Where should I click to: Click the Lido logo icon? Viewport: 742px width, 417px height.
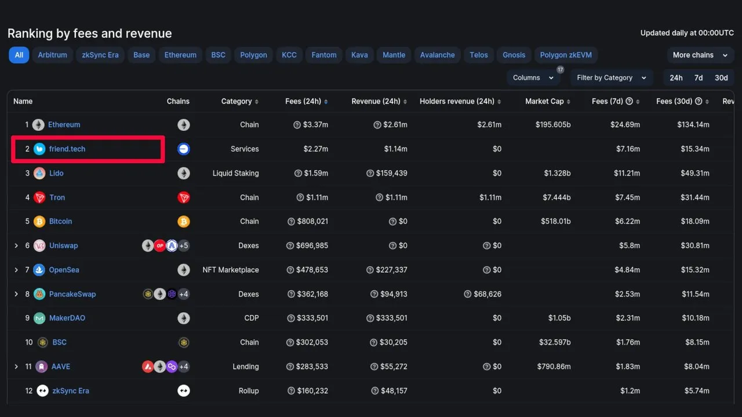point(39,173)
